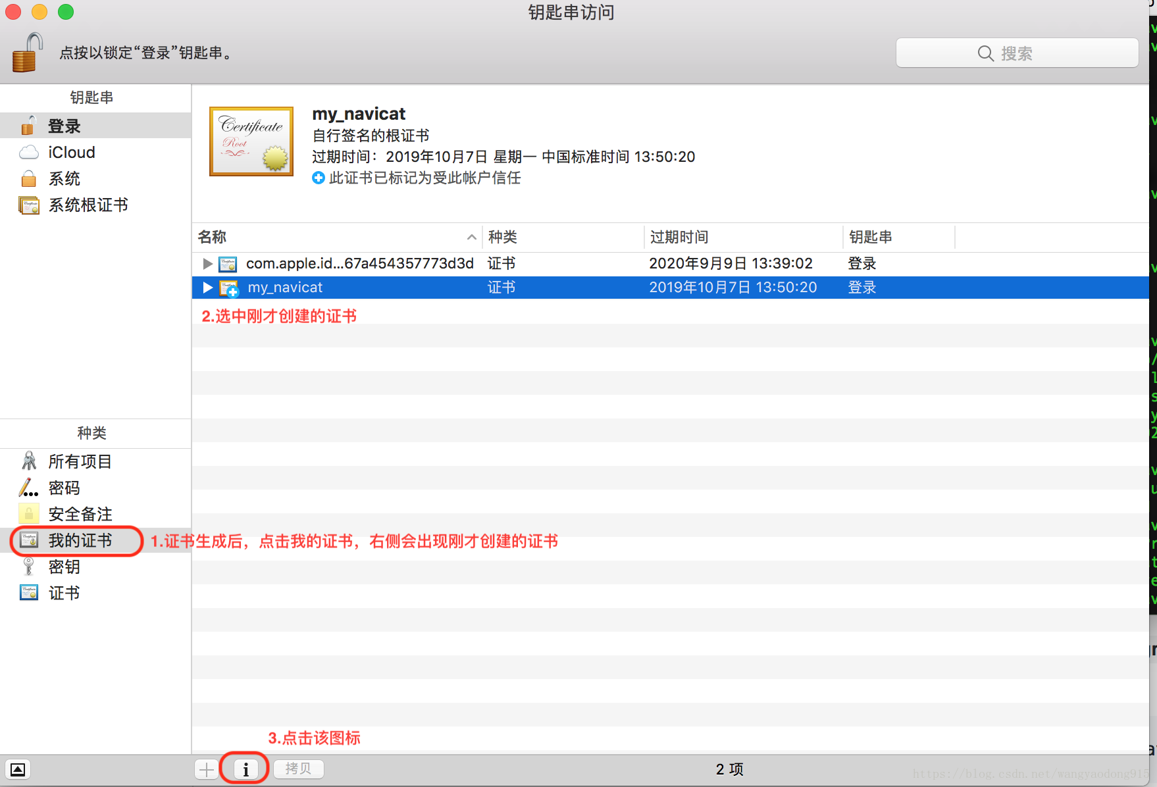The image size is (1157, 787).
Task: Focus the 搜索 search field
Action: pyautogui.click(x=1017, y=53)
